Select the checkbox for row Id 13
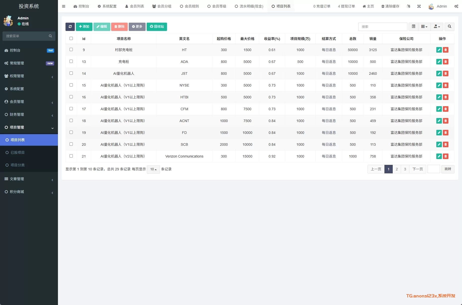This screenshot has width=462, height=305. coord(71,61)
